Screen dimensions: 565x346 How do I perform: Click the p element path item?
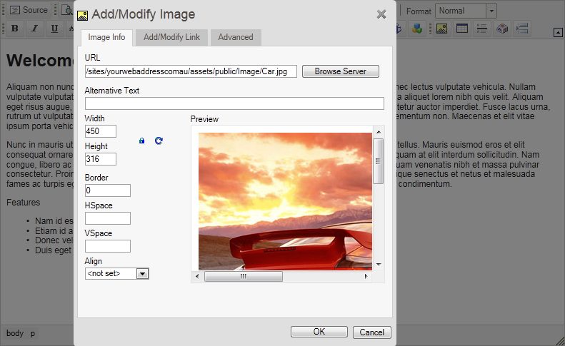pyautogui.click(x=32, y=333)
